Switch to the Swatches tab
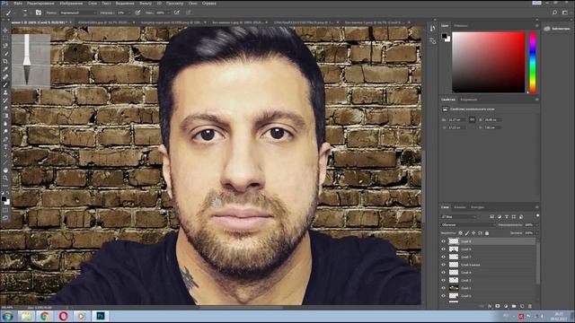Screen dimensions: 575x323 (461, 26)
